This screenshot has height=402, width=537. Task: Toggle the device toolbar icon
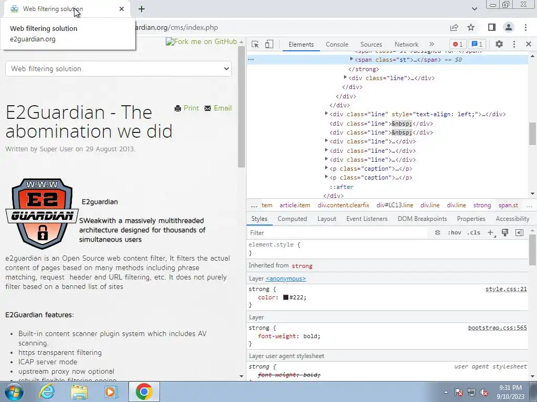pyautogui.click(x=269, y=44)
